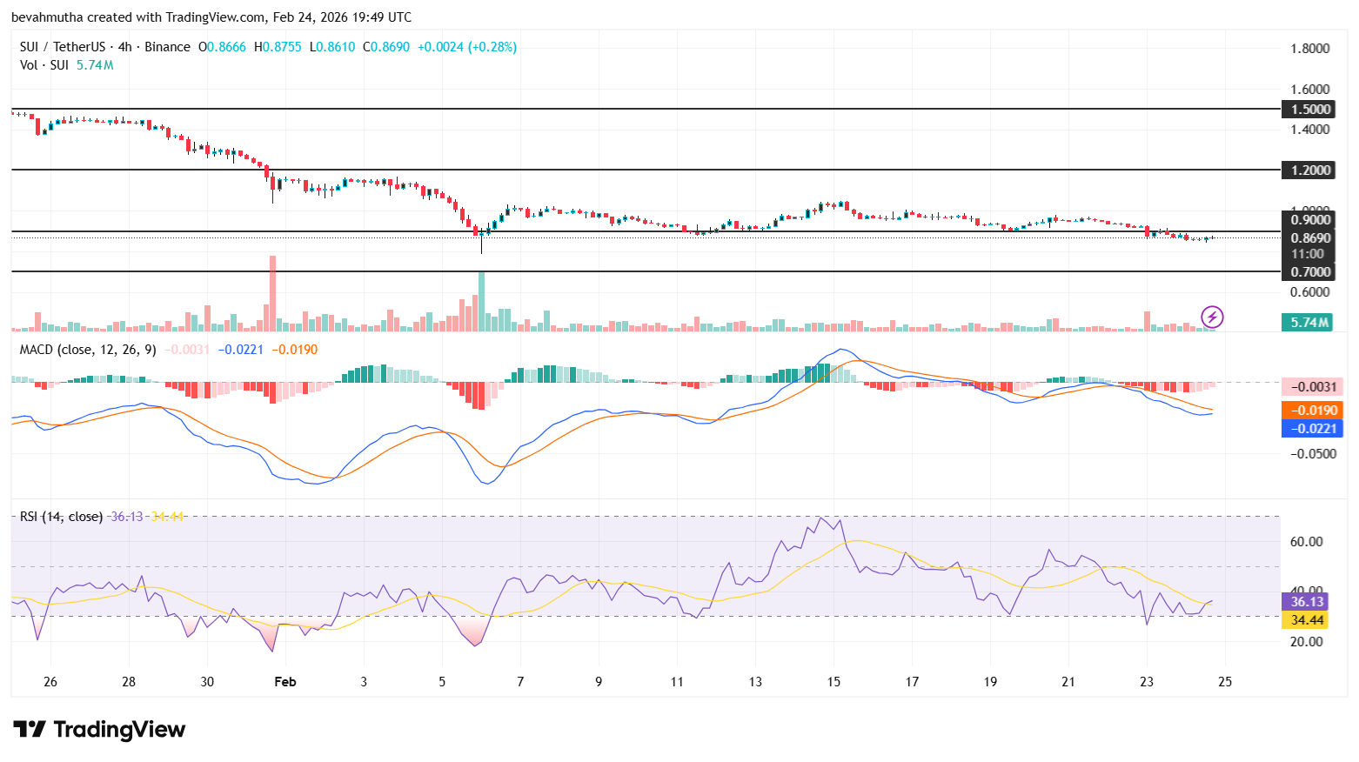
Task: Click the Feb label on the date axis
Action: [x=285, y=682]
